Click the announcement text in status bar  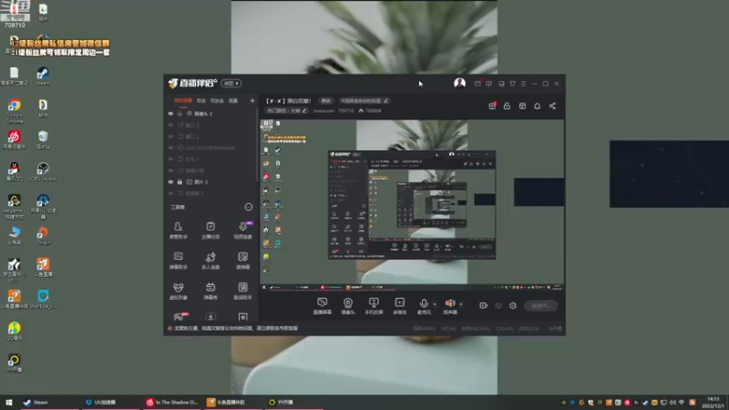236,328
